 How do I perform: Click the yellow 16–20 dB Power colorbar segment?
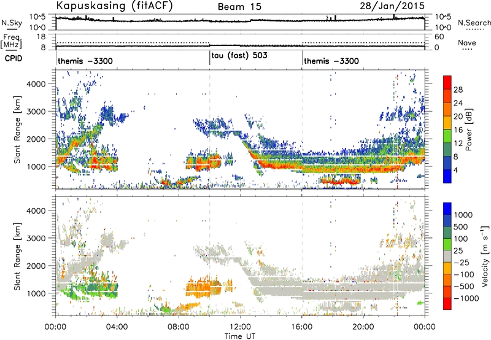tap(447, 122)
